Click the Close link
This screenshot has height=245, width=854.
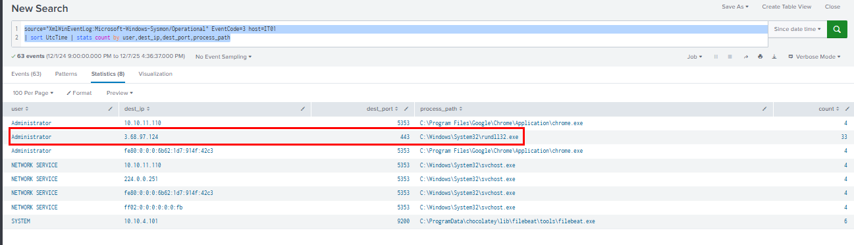832,7
